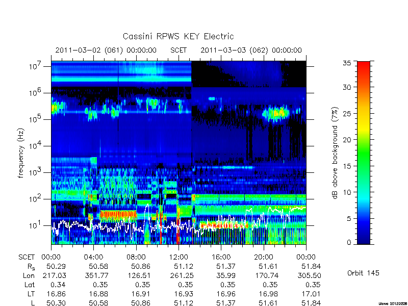Image resolution: width=408 pixels, height=306 pixels.
Task: Click colorbar tick value 25
Action: coord(347,113)
